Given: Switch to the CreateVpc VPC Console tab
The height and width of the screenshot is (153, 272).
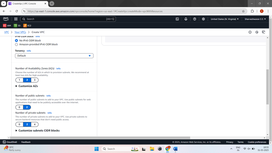Looking at the screenshot, I should coord(27,4).
